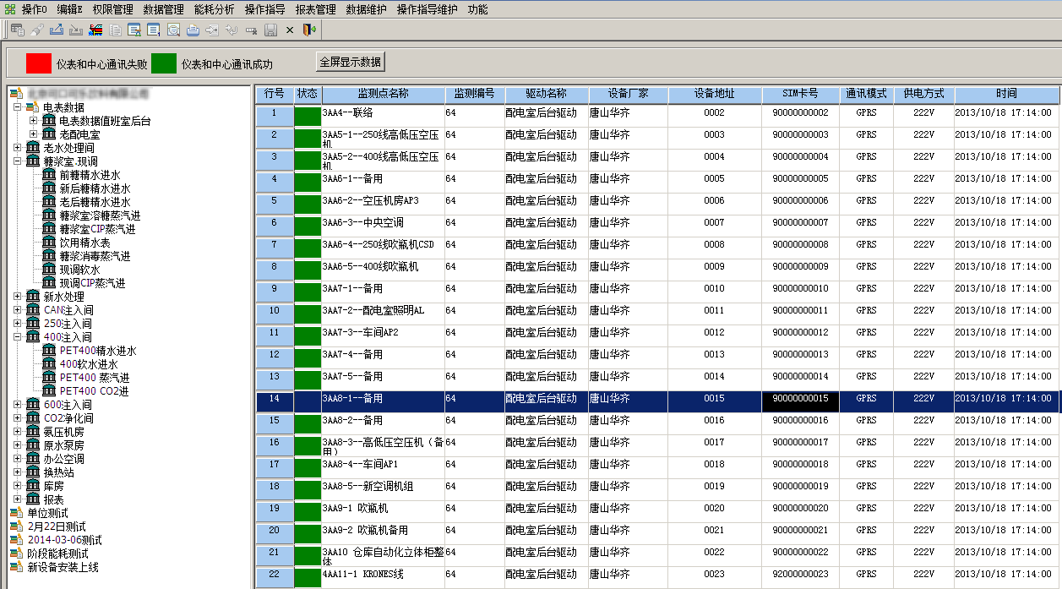Open print preview using the magnifier icon
Viewport: 1062px width, 589px height.
click(x=173, y=30)
